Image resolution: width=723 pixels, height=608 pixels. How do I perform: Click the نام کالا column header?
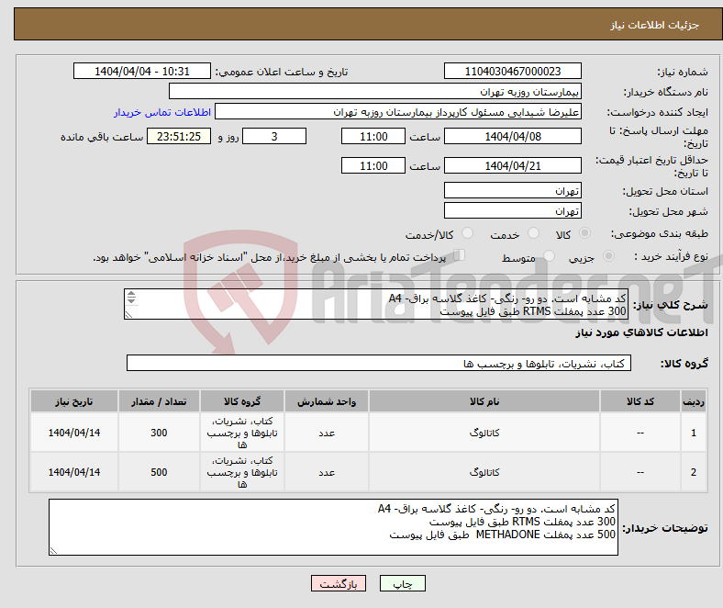(484, 401)
